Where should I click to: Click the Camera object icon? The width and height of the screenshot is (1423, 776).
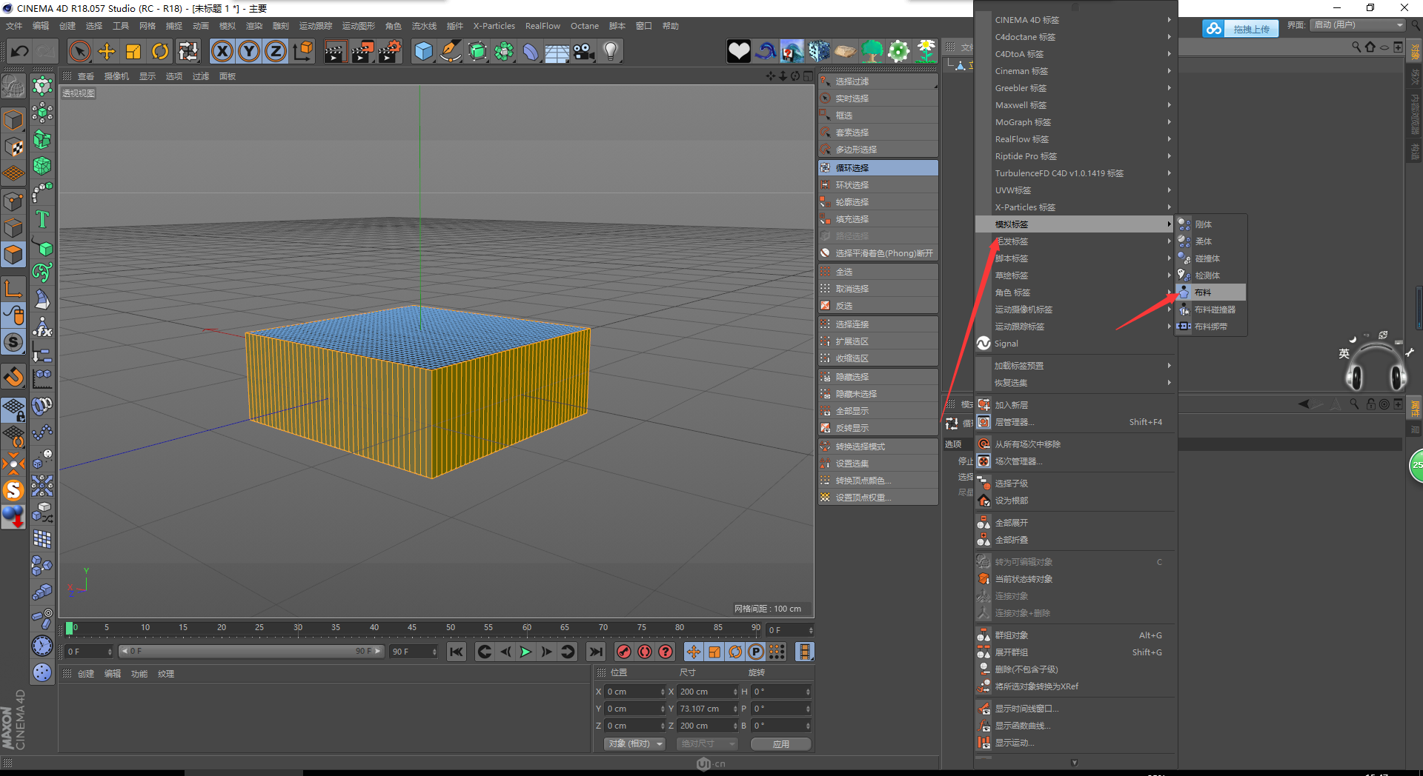pos(584,52)
